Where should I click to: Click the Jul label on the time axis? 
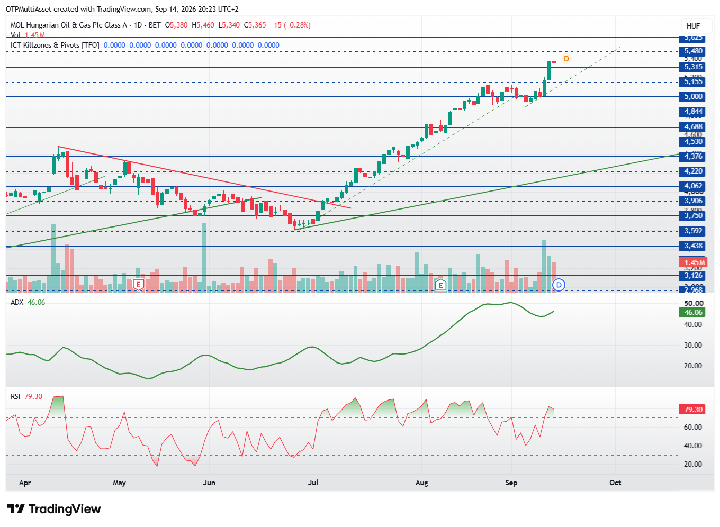tap(313, 483)
